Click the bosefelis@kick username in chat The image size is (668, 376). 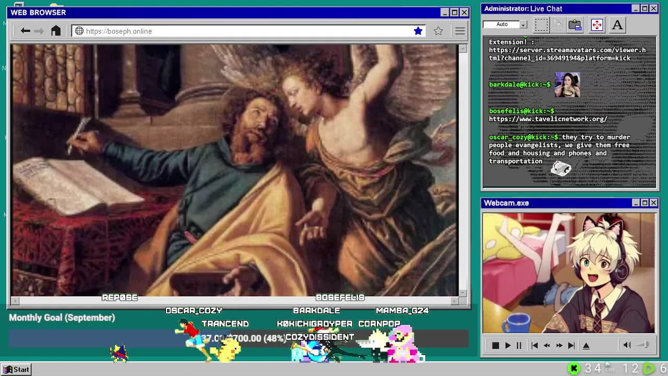tap(521, 111)
